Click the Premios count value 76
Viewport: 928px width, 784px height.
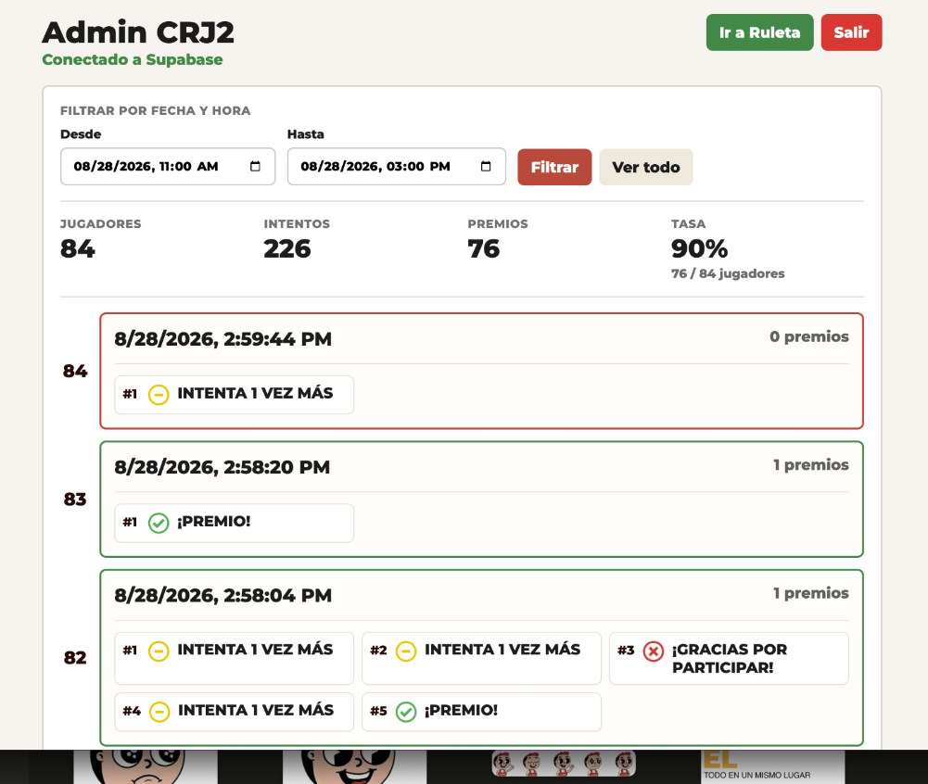pyautogui.click(x=484, y=248)
